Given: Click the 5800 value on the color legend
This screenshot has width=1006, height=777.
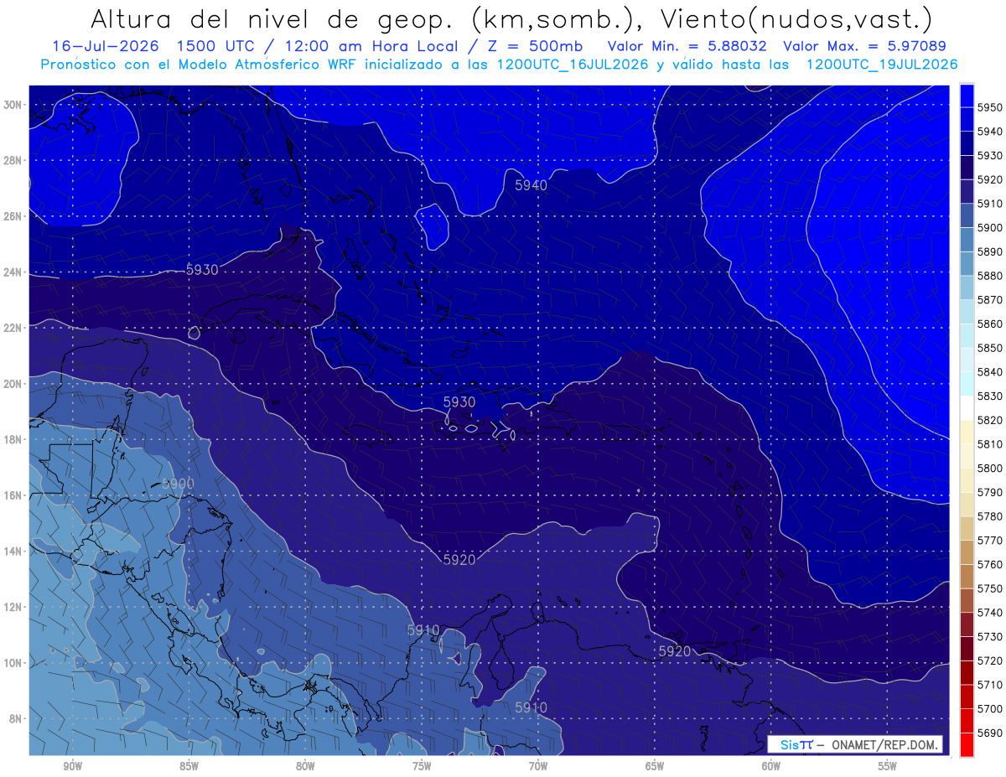Looking at the screenshot, I should tap(989, 468).
